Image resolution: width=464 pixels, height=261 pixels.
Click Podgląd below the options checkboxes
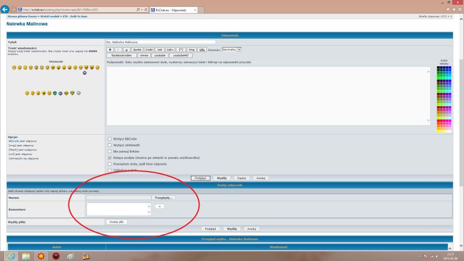200,178
